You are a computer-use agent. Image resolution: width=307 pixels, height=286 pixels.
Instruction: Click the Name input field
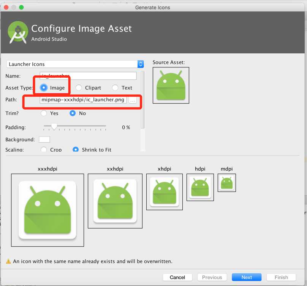88,76
